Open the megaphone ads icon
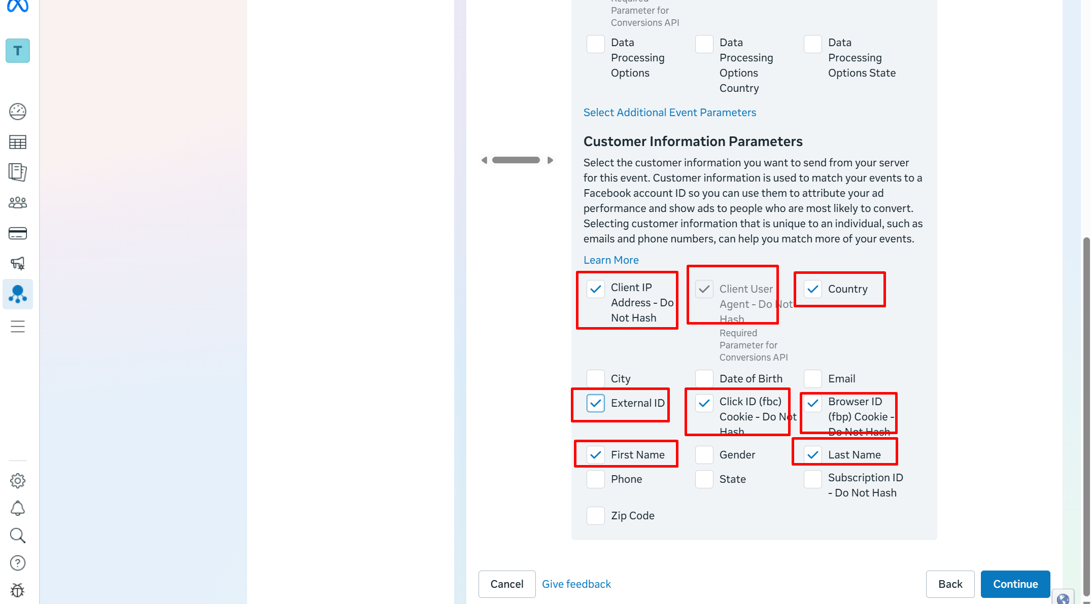This screenshot has width=1091, height=604. (x=18, y=263)
